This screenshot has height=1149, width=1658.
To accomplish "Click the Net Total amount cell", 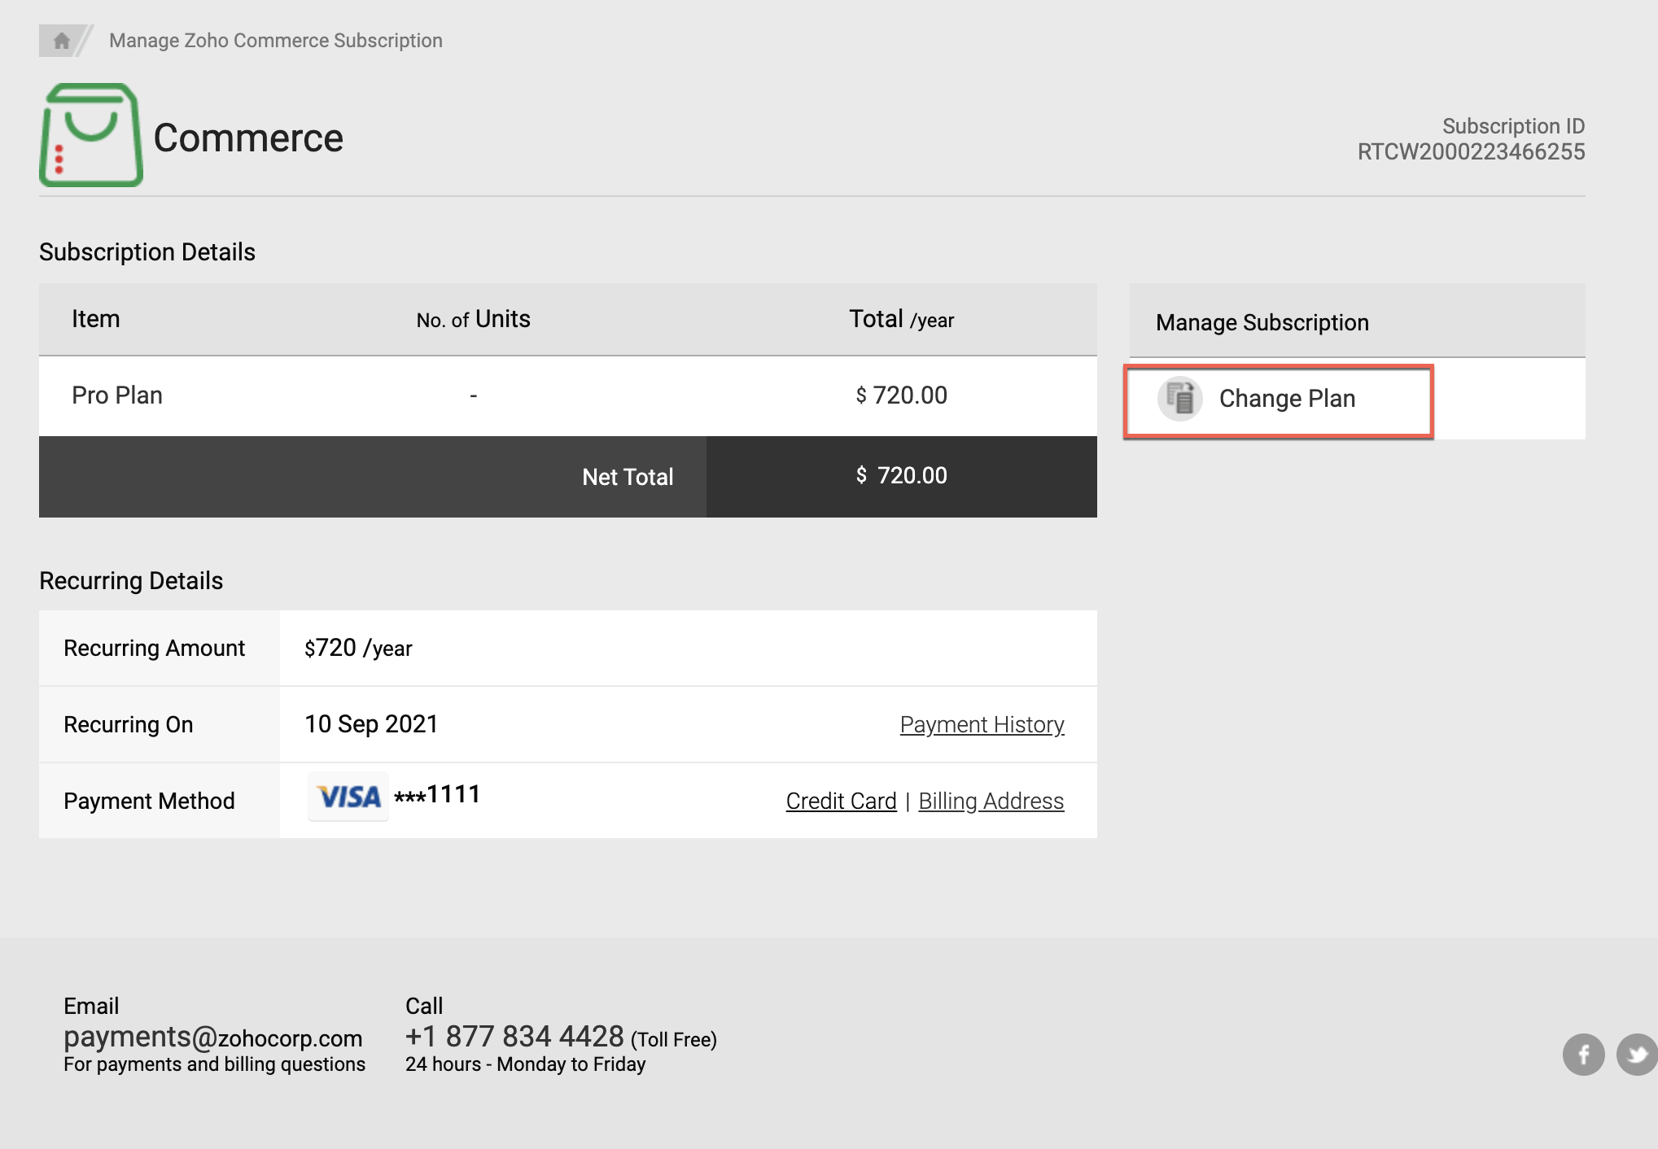I will pos(901,476).
